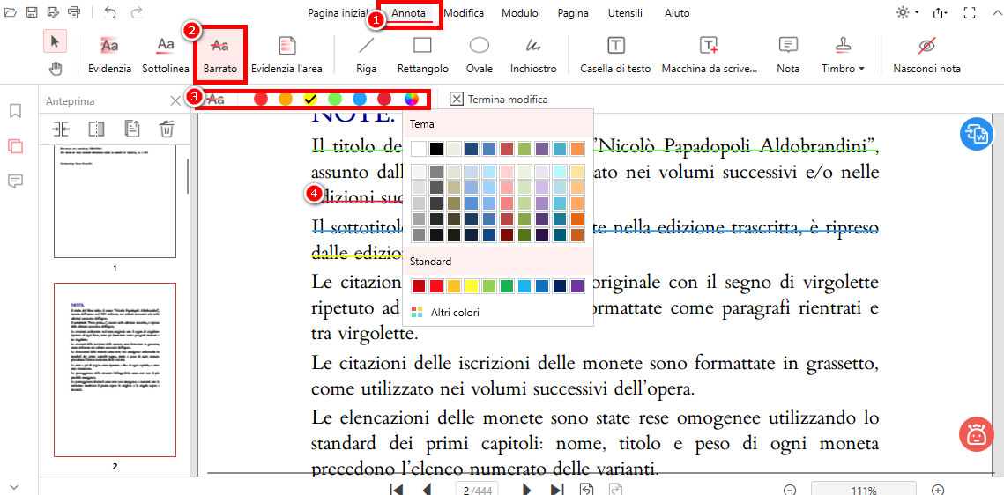
Task: Enter fullscreen mode via corner-brackets icon
Action: 971,13
